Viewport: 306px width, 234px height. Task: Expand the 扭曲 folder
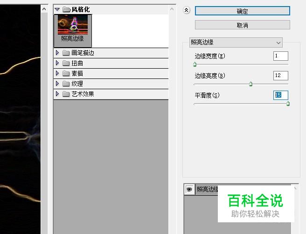57,63
